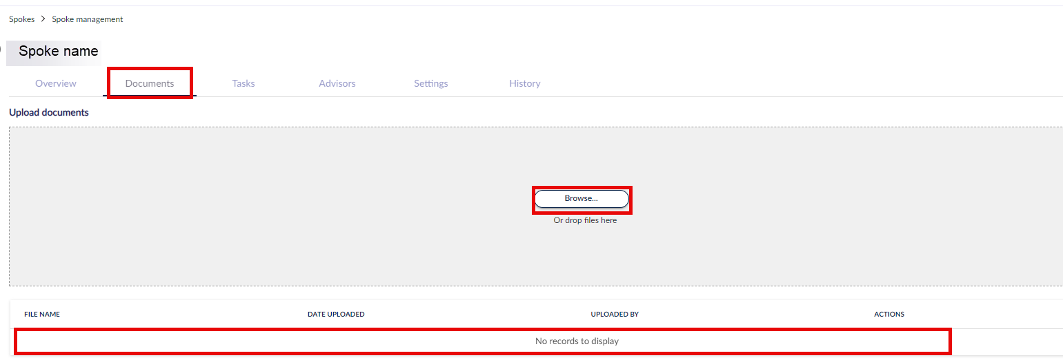Click the DATE UPLOADED column header
Image resolution: width=1063 pixels, height=360 pixels.
click(336, 314)
